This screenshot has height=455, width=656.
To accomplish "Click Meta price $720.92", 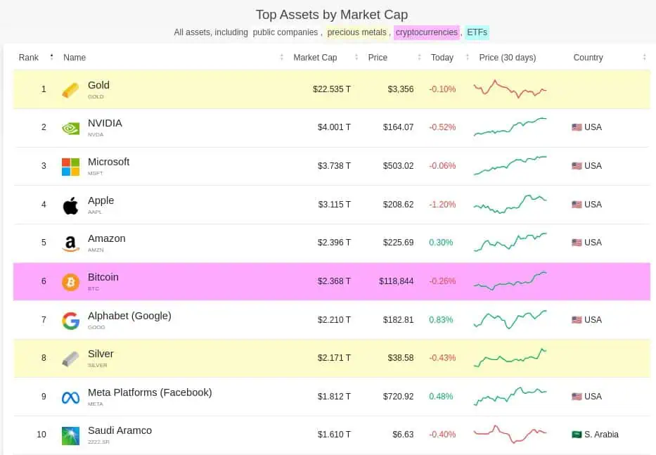I will pos(398,397).
